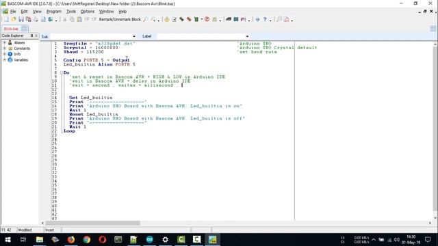Click the Open file toolbar icon
Viewport: 438px width, 246px height.
(14, 19)
